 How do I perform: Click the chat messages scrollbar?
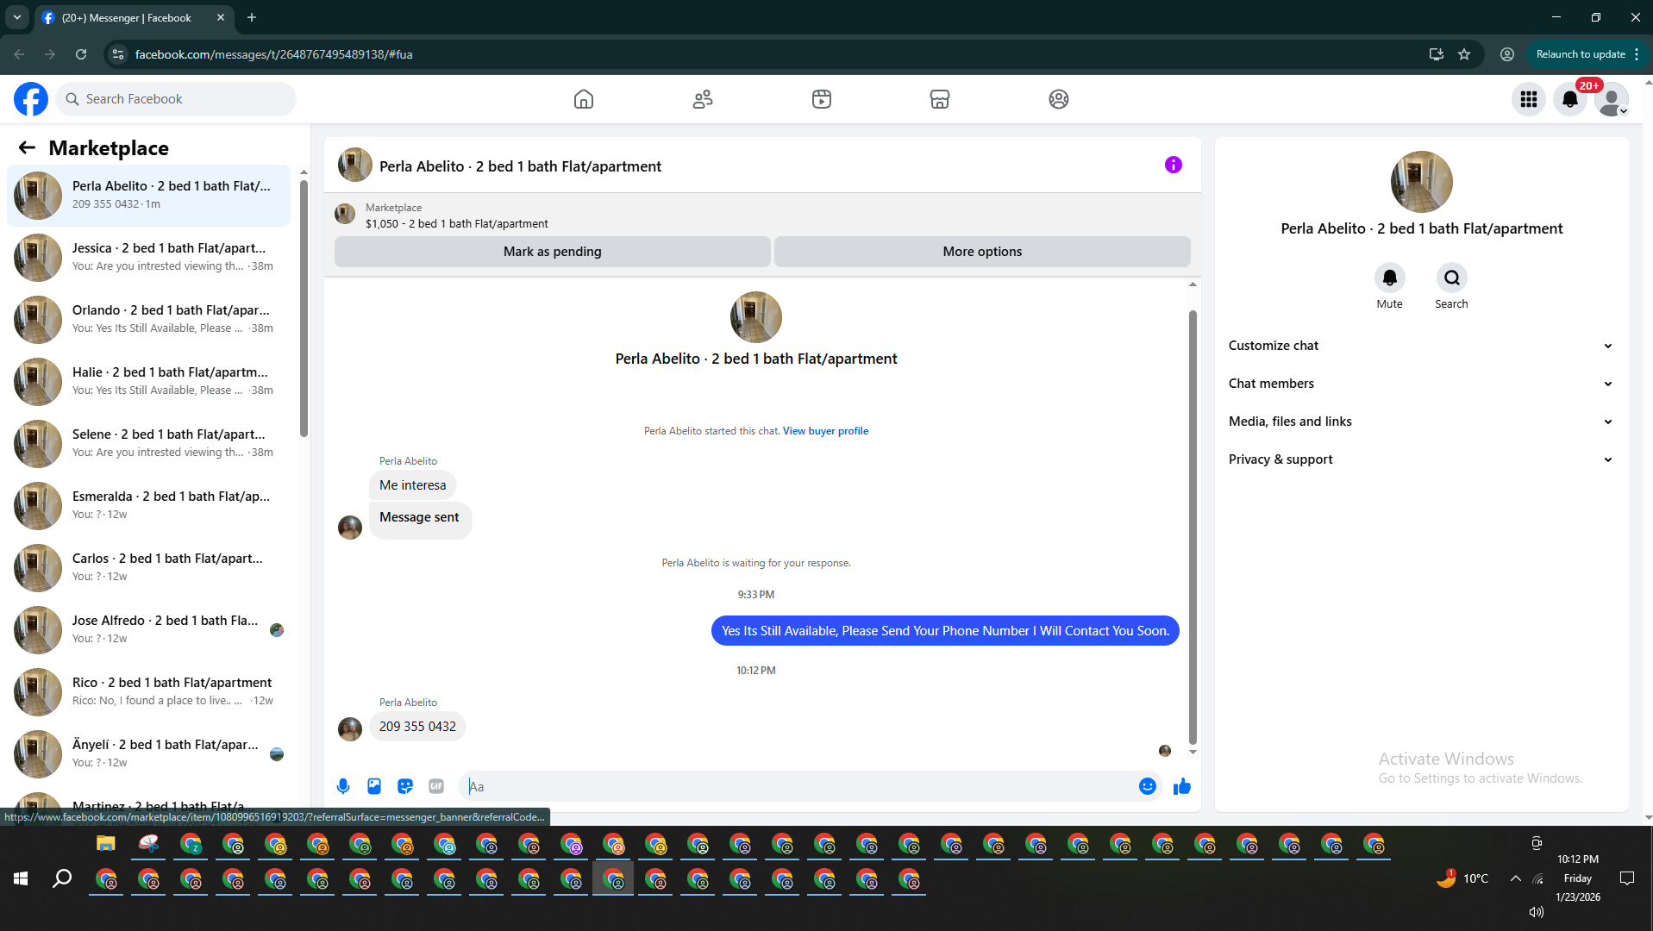1193,526
